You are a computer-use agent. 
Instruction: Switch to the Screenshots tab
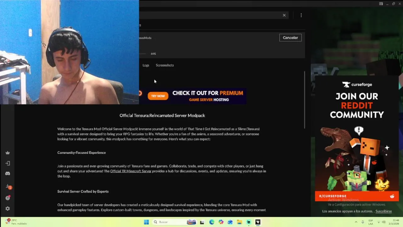pos(165,65)
